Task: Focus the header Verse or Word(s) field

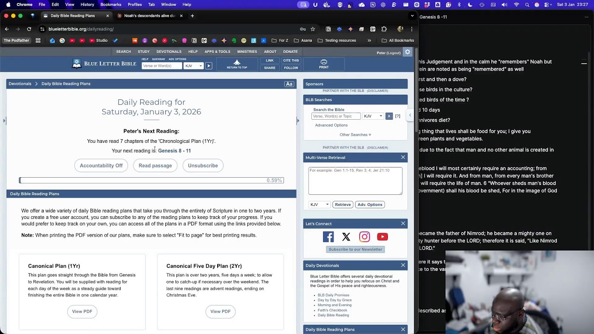Action: pyautogui.click(x=161, y=66)
